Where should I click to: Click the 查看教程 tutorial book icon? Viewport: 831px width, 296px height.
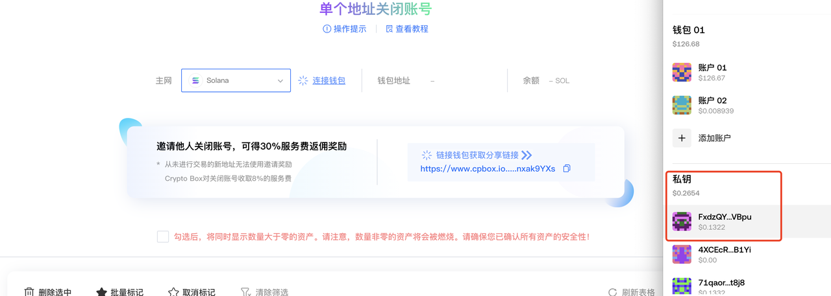(390, 29)
